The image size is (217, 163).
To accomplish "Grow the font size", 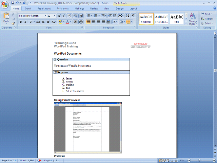I will tap(59, 16).
